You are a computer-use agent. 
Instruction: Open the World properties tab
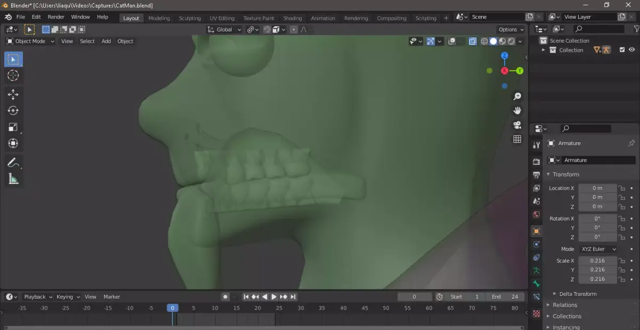pyautogui.click(x=537, y=215)
